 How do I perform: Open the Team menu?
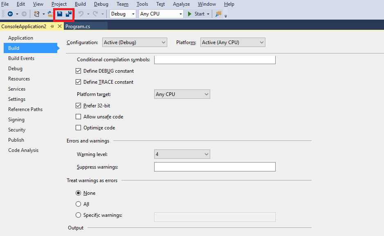click(122, 4)
